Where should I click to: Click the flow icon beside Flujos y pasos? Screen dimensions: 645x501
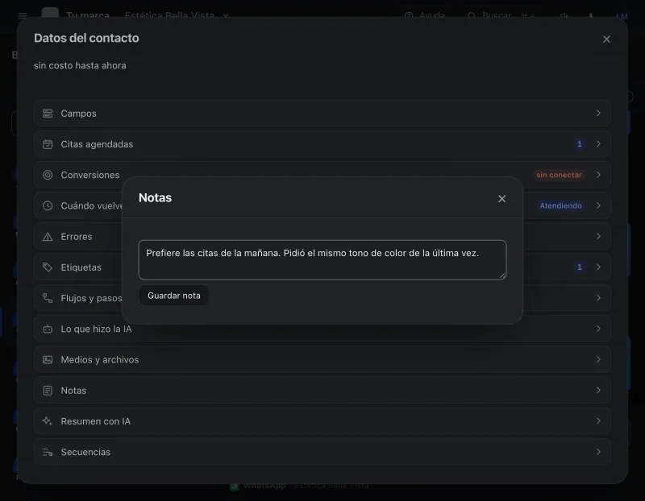click(x=48, y=298)
